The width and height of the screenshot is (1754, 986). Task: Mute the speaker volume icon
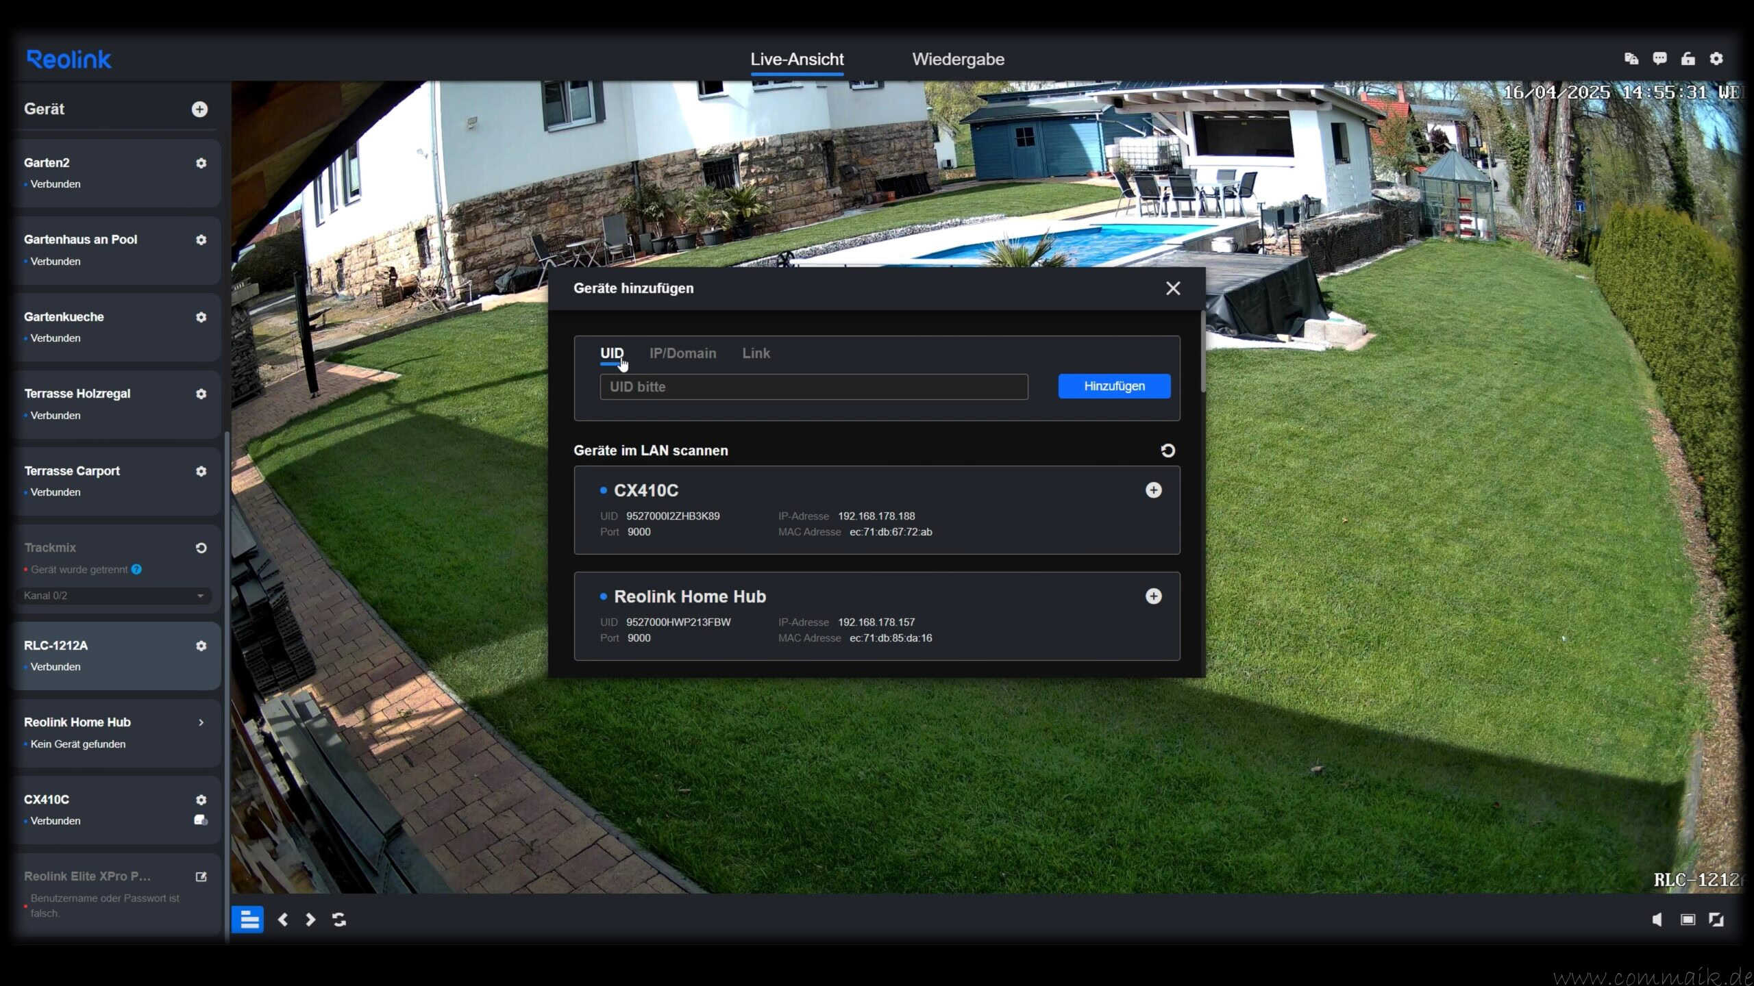[x=1657, y=920]
